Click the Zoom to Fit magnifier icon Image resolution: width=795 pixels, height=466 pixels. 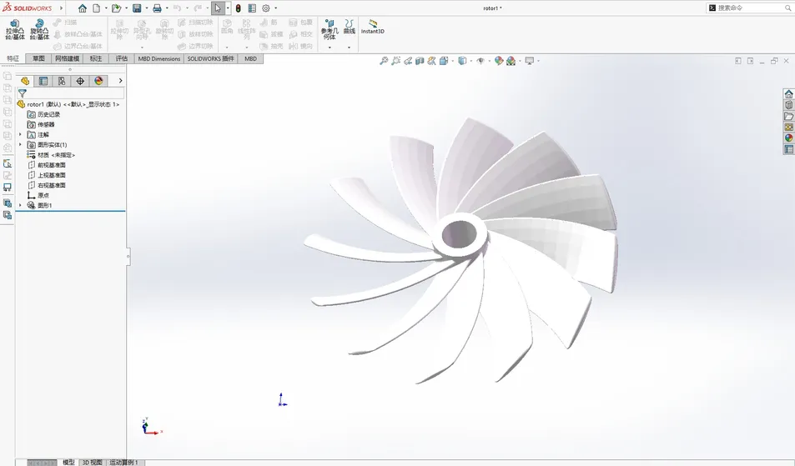click(384, 61)
